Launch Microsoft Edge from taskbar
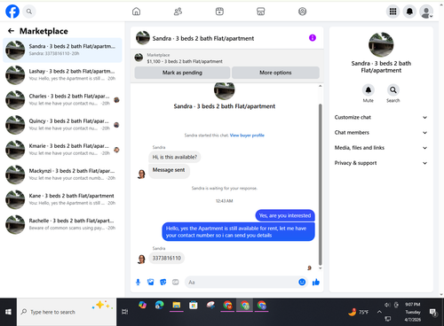The height and width of the screenshot is (326, 444). [x=160, y=305]
